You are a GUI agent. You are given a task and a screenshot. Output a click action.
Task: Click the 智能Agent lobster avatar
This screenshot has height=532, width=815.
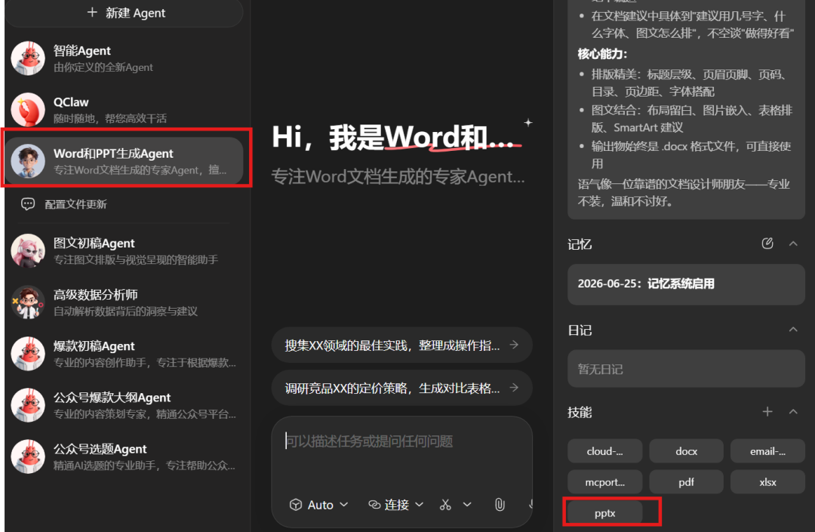pyautogui.click(x=28, y=58)
